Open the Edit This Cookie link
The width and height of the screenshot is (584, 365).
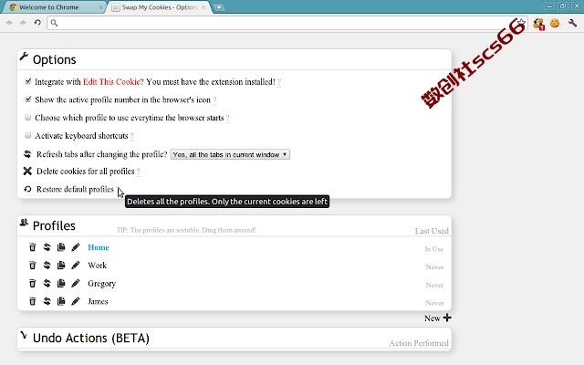tap(111, 82)
